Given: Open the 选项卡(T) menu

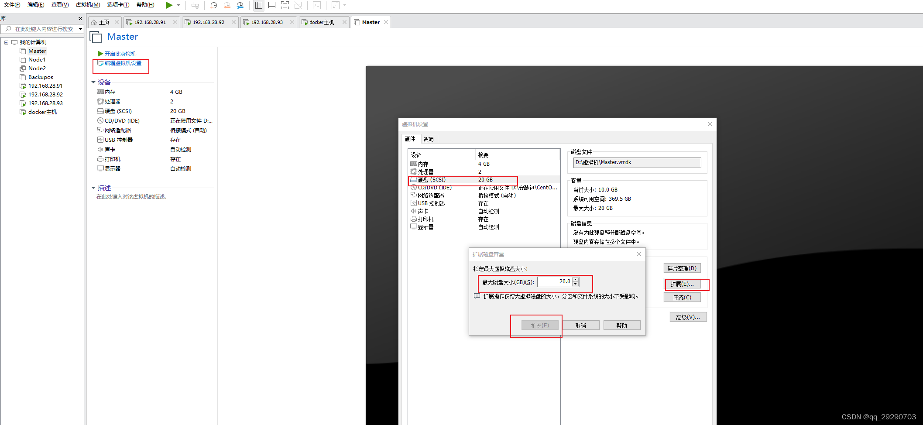Looking at the screenshot, I should point(118,5).
